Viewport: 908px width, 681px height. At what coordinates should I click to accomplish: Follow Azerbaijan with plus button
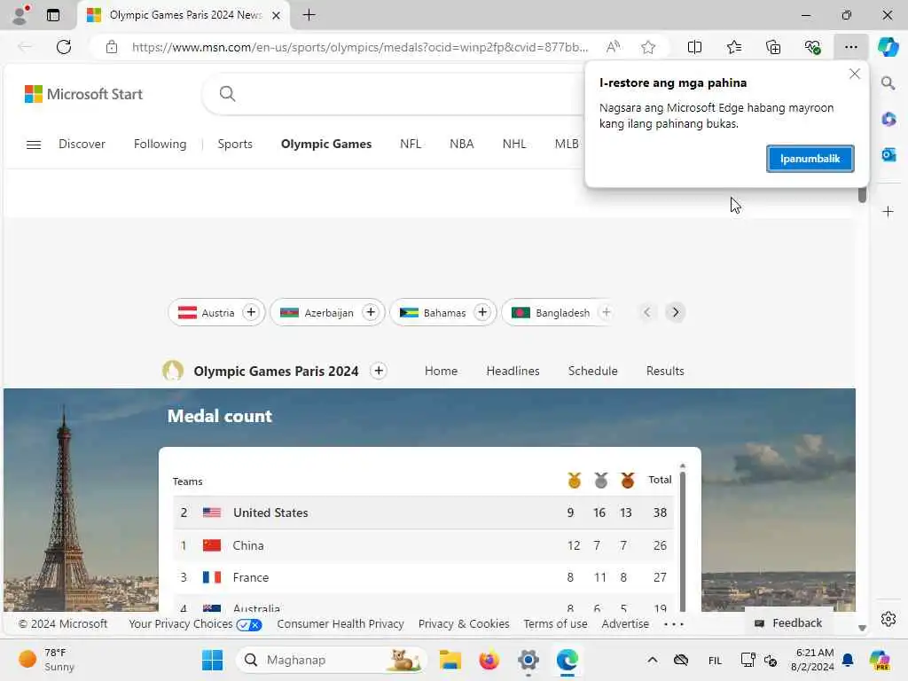pos(370,312)
